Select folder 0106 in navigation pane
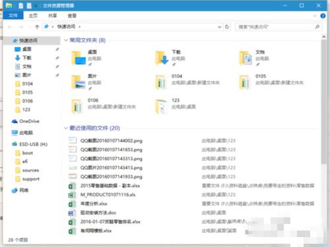The image size is (330, 247). coord(27,101)
